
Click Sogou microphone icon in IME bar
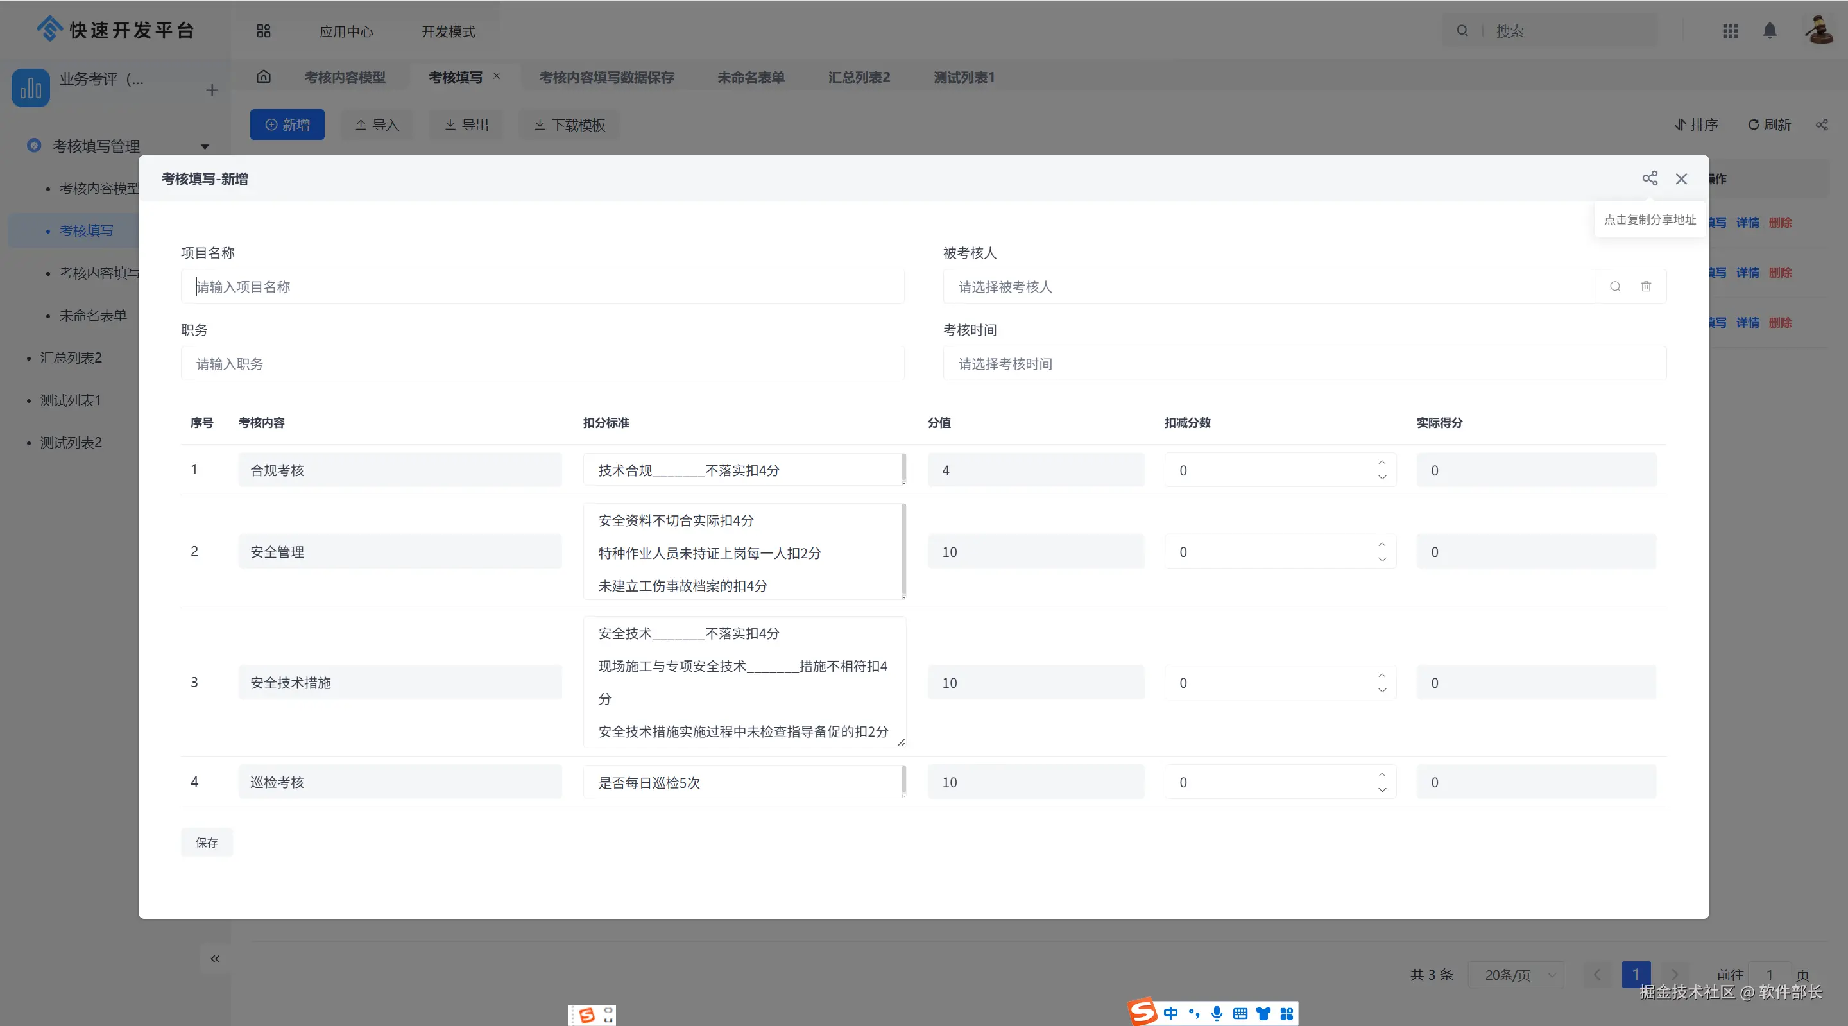(x=1217, y=1013)
